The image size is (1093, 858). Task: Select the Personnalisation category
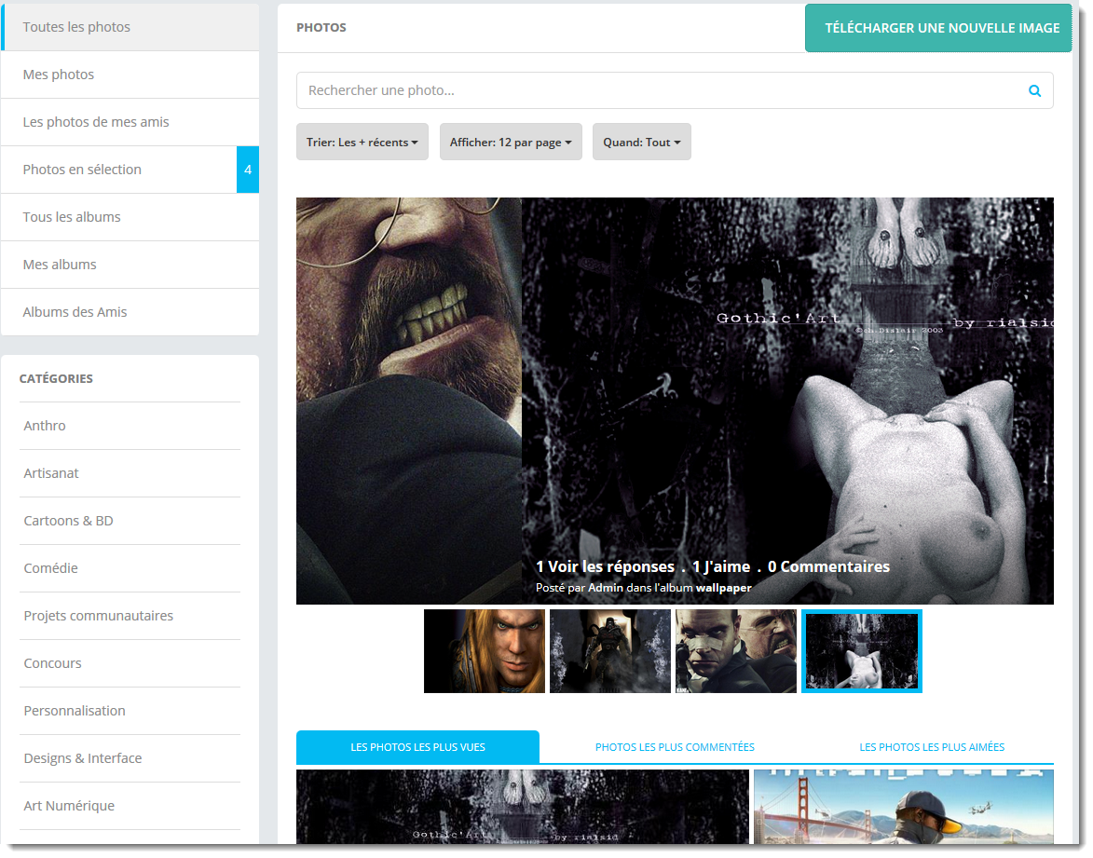(130, 710)
